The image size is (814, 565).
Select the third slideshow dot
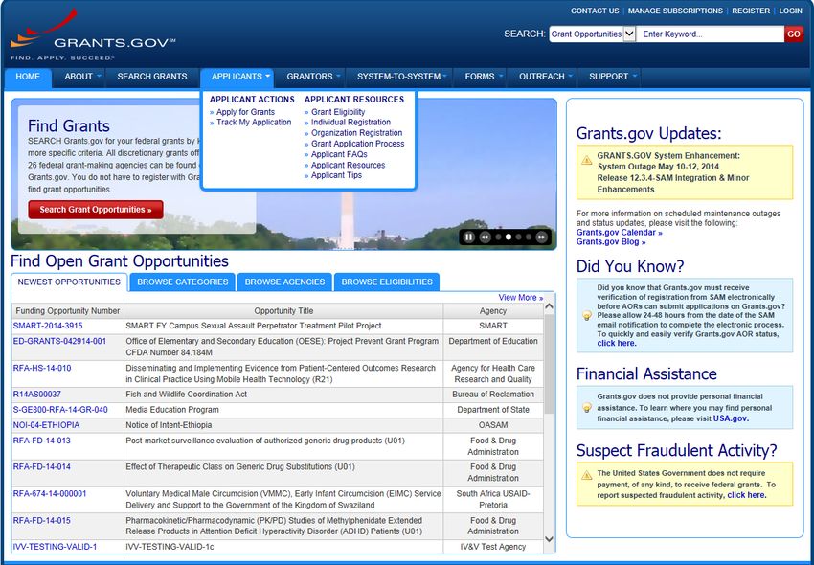pyautogui.click(x=519, y=237)
